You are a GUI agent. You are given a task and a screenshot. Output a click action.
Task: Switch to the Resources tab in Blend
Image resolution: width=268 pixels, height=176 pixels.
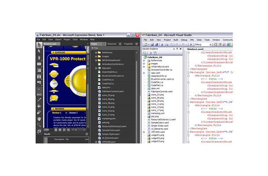pyautogui.click(x=112, y=44)
